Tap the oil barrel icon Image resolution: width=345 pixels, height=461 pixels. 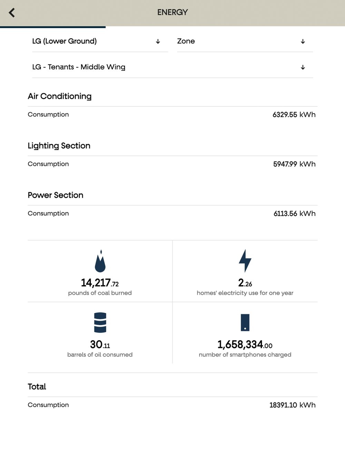click(x=100, y=322)
